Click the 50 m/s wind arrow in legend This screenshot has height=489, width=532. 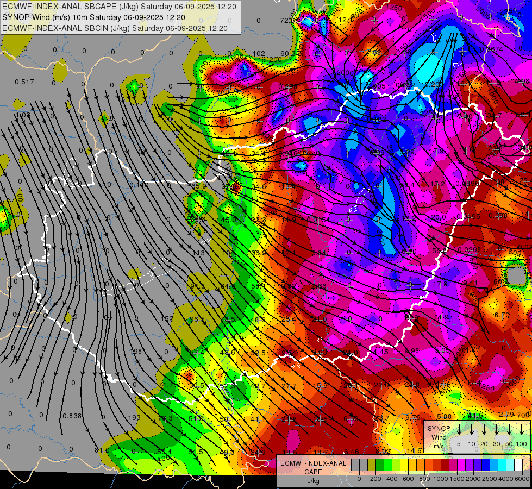[x=509, y=429]
